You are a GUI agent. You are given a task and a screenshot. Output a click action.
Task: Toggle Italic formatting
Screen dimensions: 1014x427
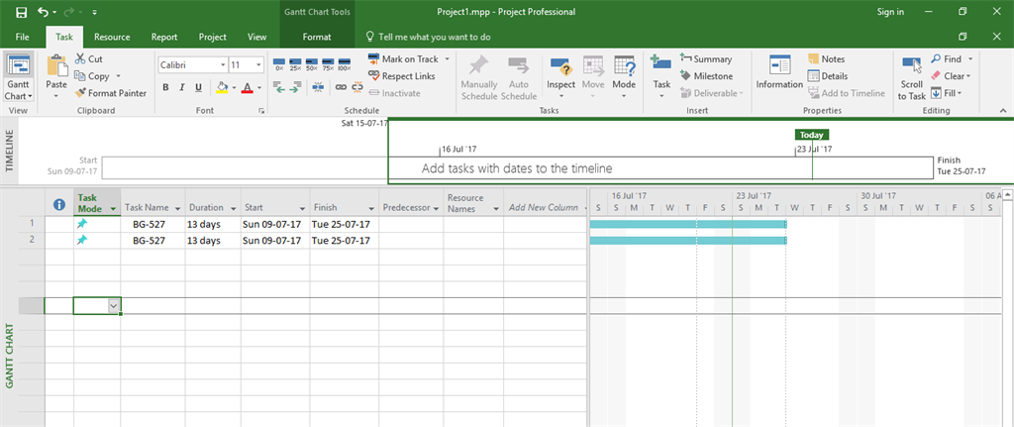[181, 87]
